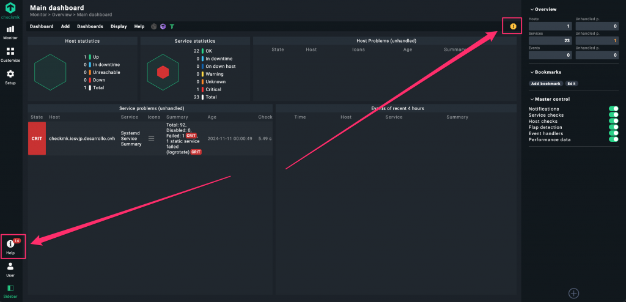Collapse the Overview section
This screenshot has height=302, width=626.
[x=531, y=9]
